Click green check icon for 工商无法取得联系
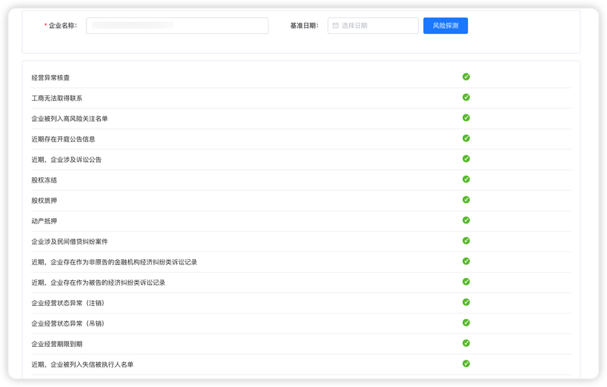Viewport: 607px width, 387px height. [x=466, y=98]
